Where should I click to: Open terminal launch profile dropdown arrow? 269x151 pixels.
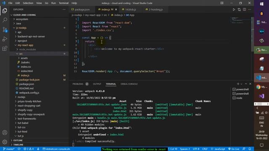[x=241, y=84]
